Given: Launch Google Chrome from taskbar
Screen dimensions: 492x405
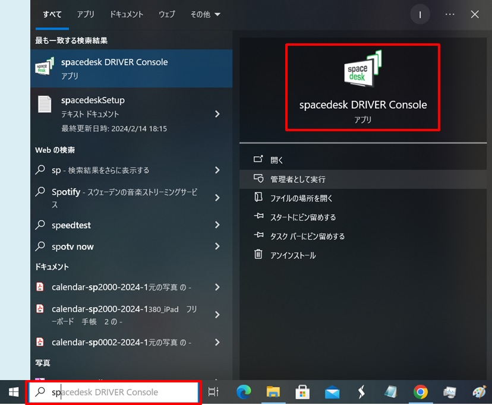Looking at the screenshot, I should 421,392.
